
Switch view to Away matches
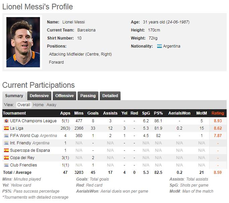[x=51, y=105]
